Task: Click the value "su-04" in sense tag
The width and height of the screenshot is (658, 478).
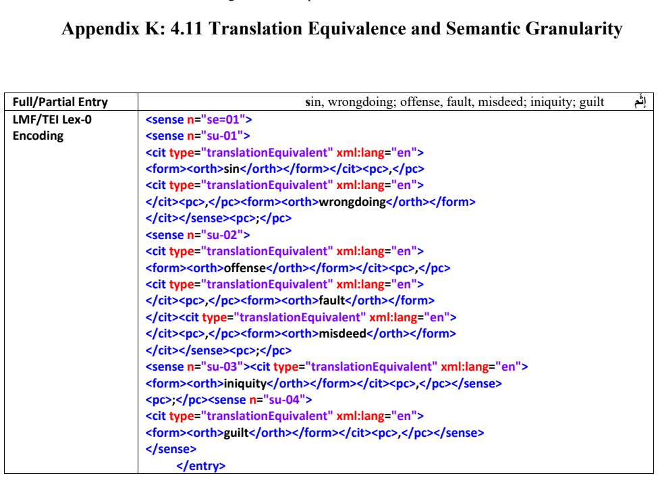Action: tap(283, 400)
